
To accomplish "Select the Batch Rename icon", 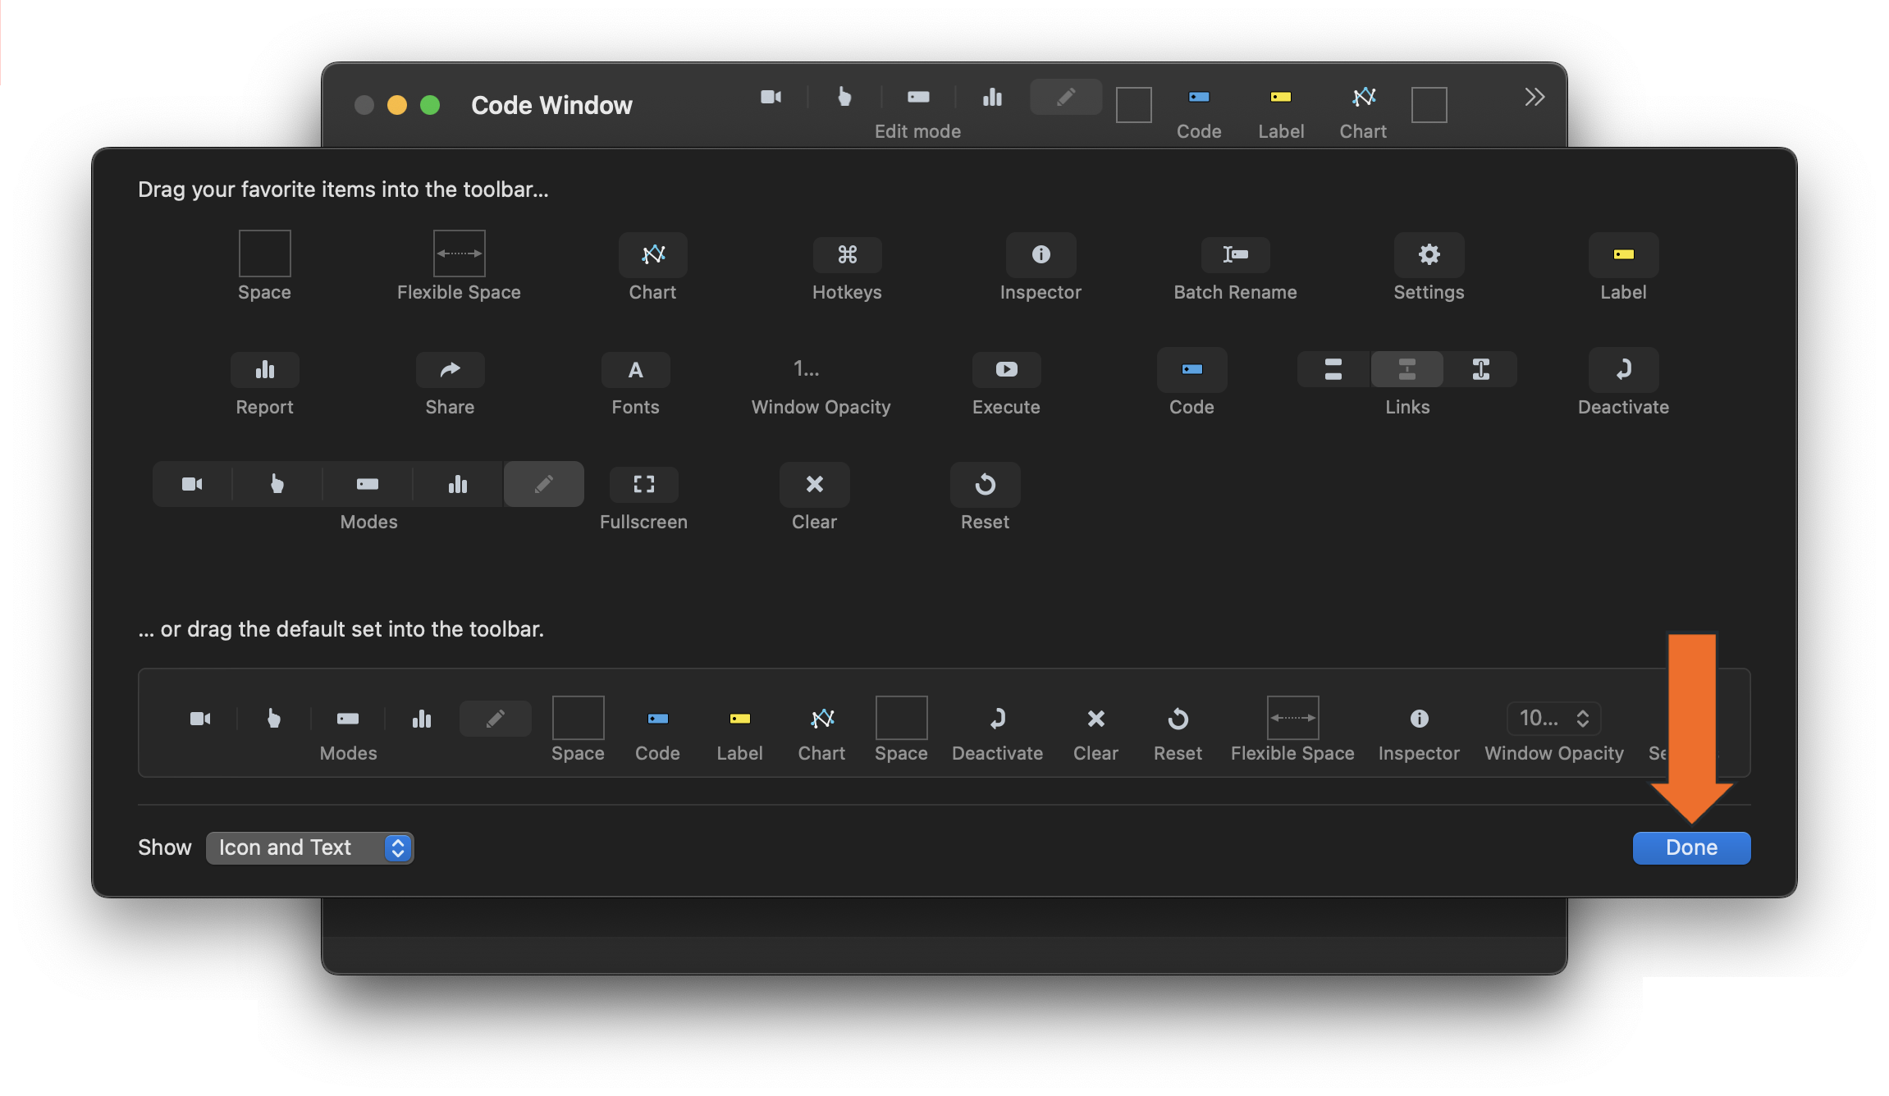I will (1235, 255).
